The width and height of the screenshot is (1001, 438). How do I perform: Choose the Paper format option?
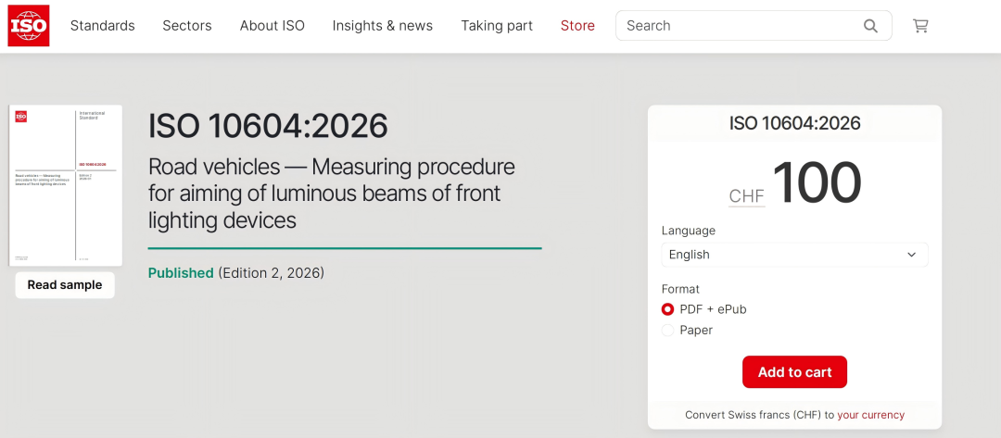(667, 330)
